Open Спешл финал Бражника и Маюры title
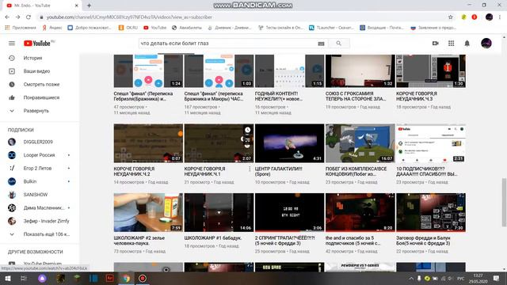507x285 pixels. pos(214,97)
